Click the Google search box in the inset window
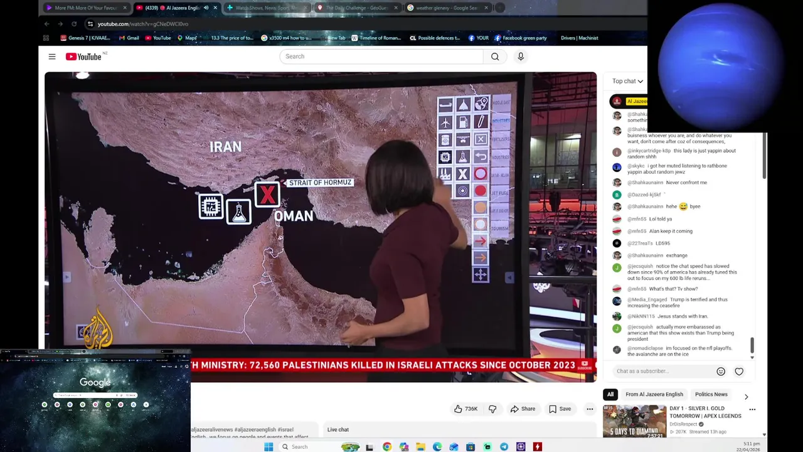Image resolution: width=803 pixels, height=452 pixels. (95, 395)
